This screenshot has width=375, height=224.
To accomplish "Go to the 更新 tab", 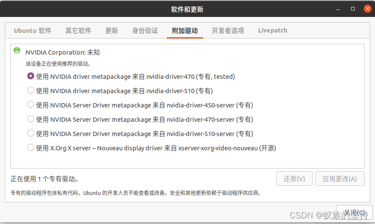I will (x=112, y=31).
